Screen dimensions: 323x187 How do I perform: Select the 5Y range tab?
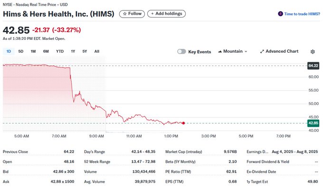pyautogui.click(x=85, y=51)
